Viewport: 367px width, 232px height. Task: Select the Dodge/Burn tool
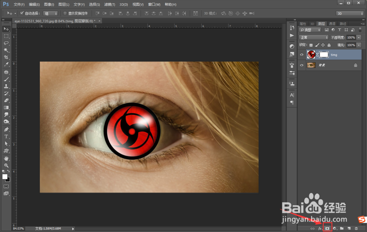coord(6,121)
